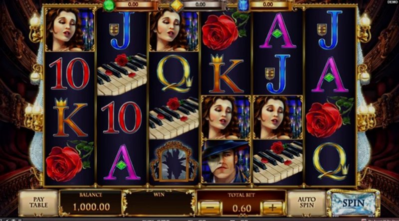Click the green gem jackpot value field
The width and height of the screenshot is (399, 221).
[x=134, y=4]
